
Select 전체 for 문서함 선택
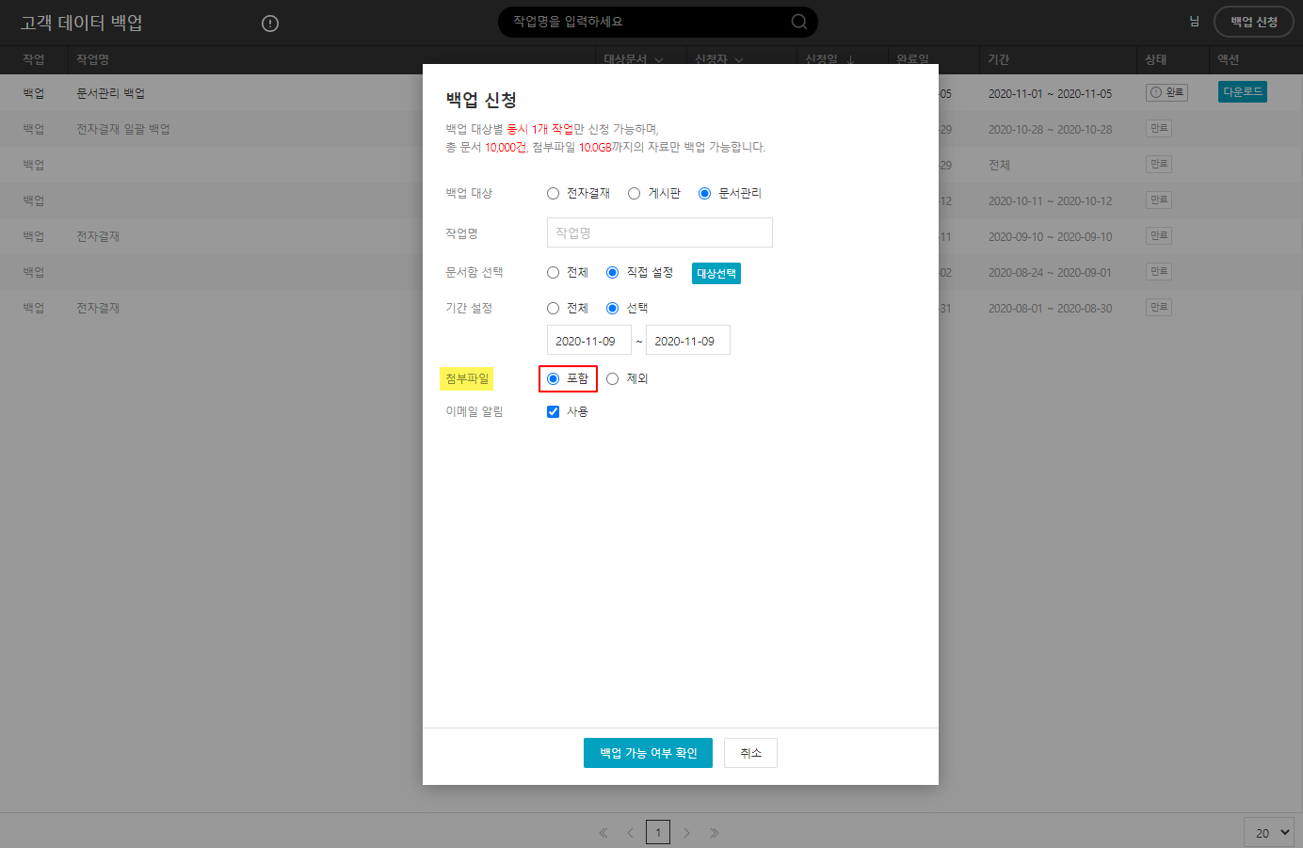pos(554,273)
